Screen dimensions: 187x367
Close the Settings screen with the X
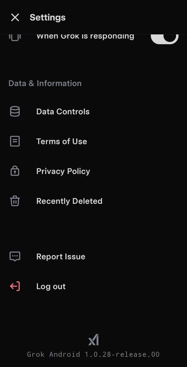tap(15, 17)
